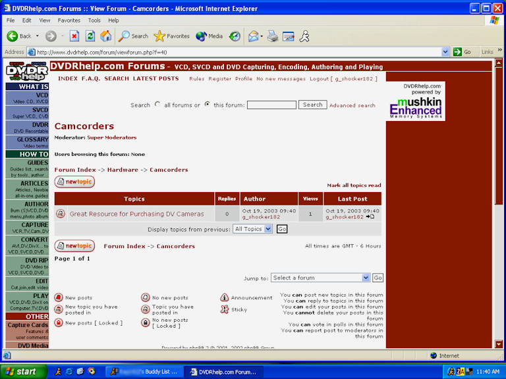
Task: Open the F.A.Q. link
Action: (x=91, y=79)
